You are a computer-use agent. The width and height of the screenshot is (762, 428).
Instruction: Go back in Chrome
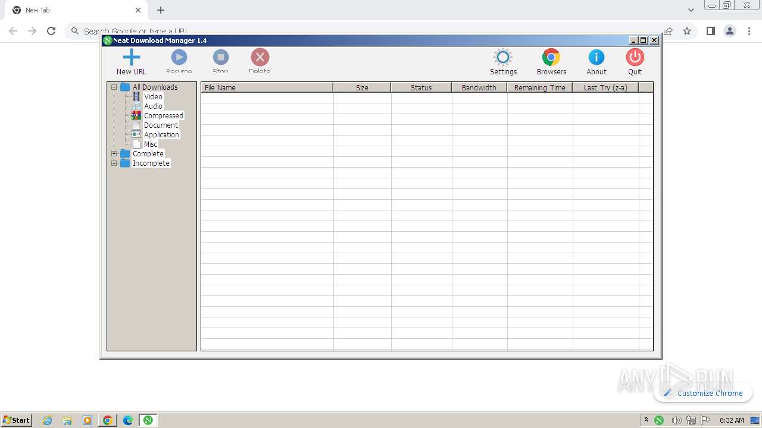click(x=13, y=31)
